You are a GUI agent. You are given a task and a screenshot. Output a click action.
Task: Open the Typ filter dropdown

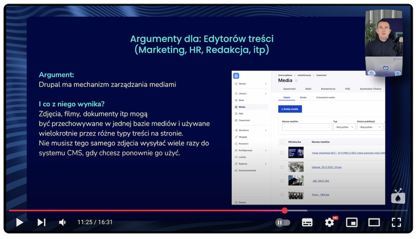click(344, 127)
